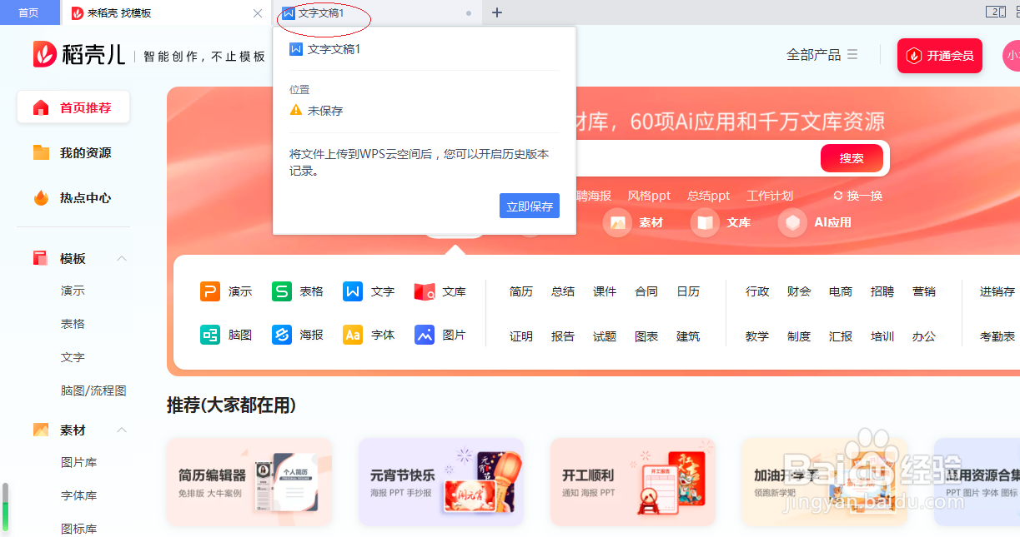This screenshot has height=537, width=1020.
Task: Select the 素材 round icon in banner
Action: point(618,222)
